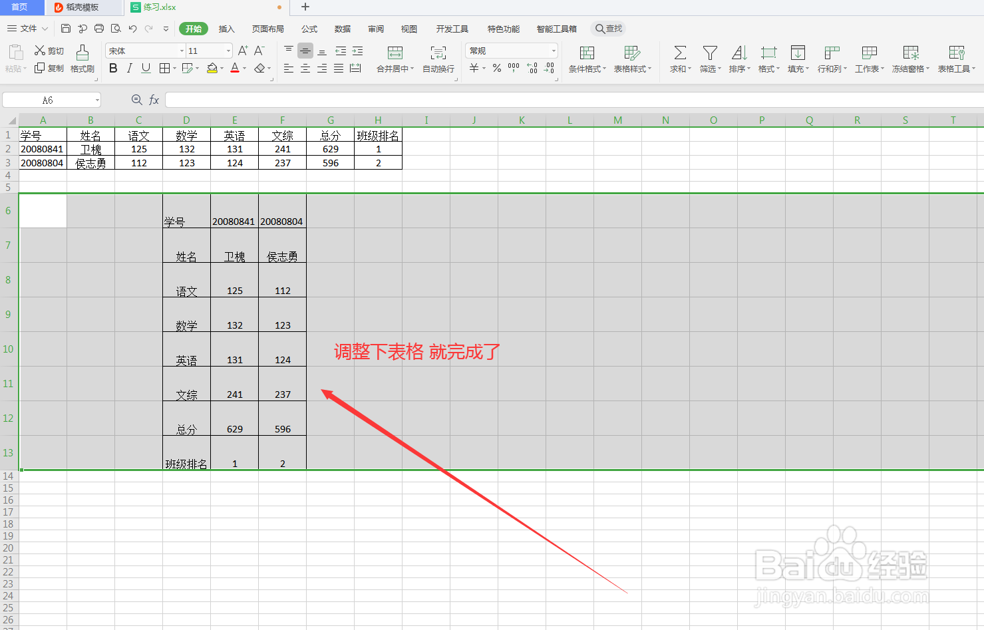Screen dimensions: 984x630
Task: Toggle bottom vertical alignment
Action: click(322, 51)
